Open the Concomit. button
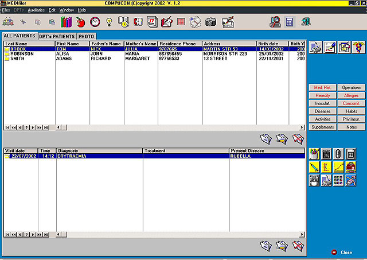Screen dimensions: 367x260 (x=352, y=103)
